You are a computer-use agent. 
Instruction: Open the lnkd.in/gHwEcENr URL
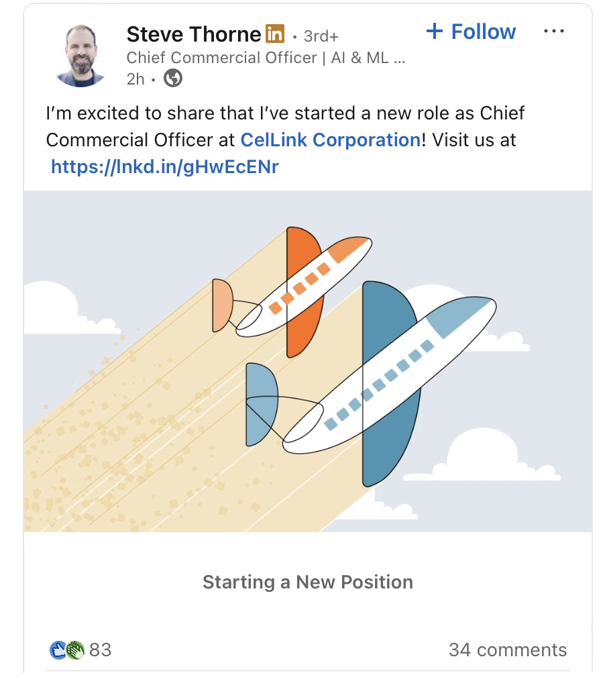click(165, 166)
